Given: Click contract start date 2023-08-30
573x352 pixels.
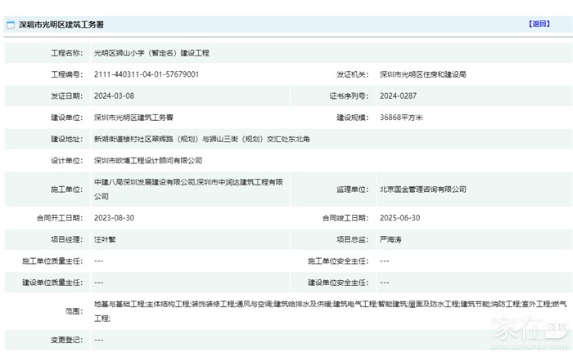Looking at the screenshot, I should (115, 218).
